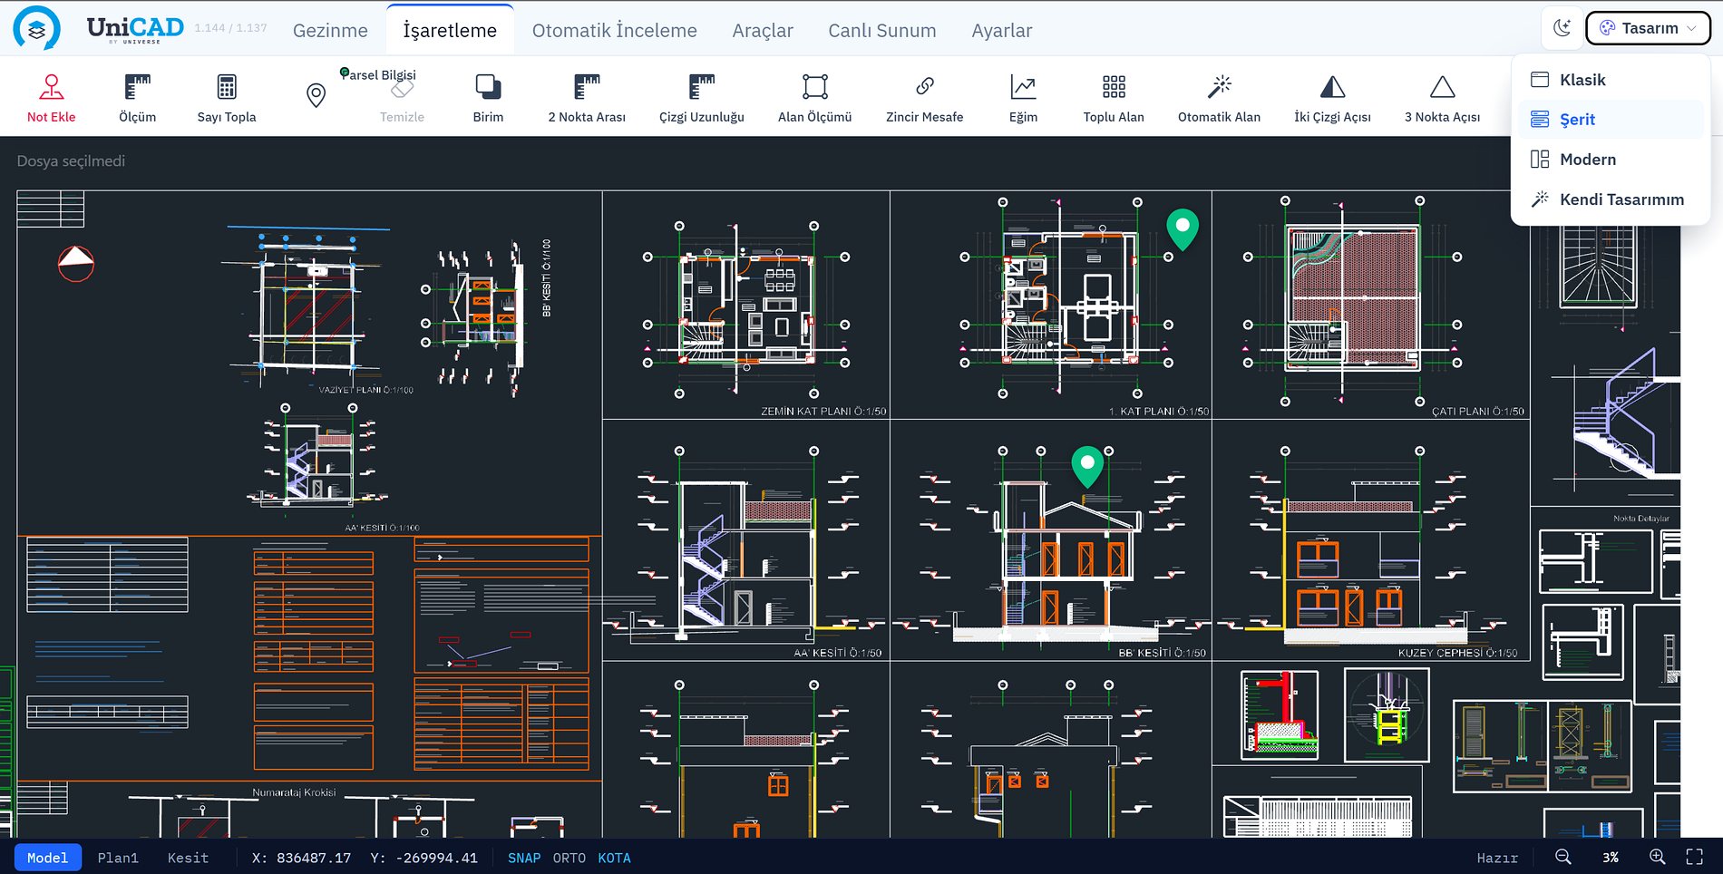Choose Kendi Tasarımım layout option
Viewport: 1723px width, 874px height.
tap(1611, 199)
